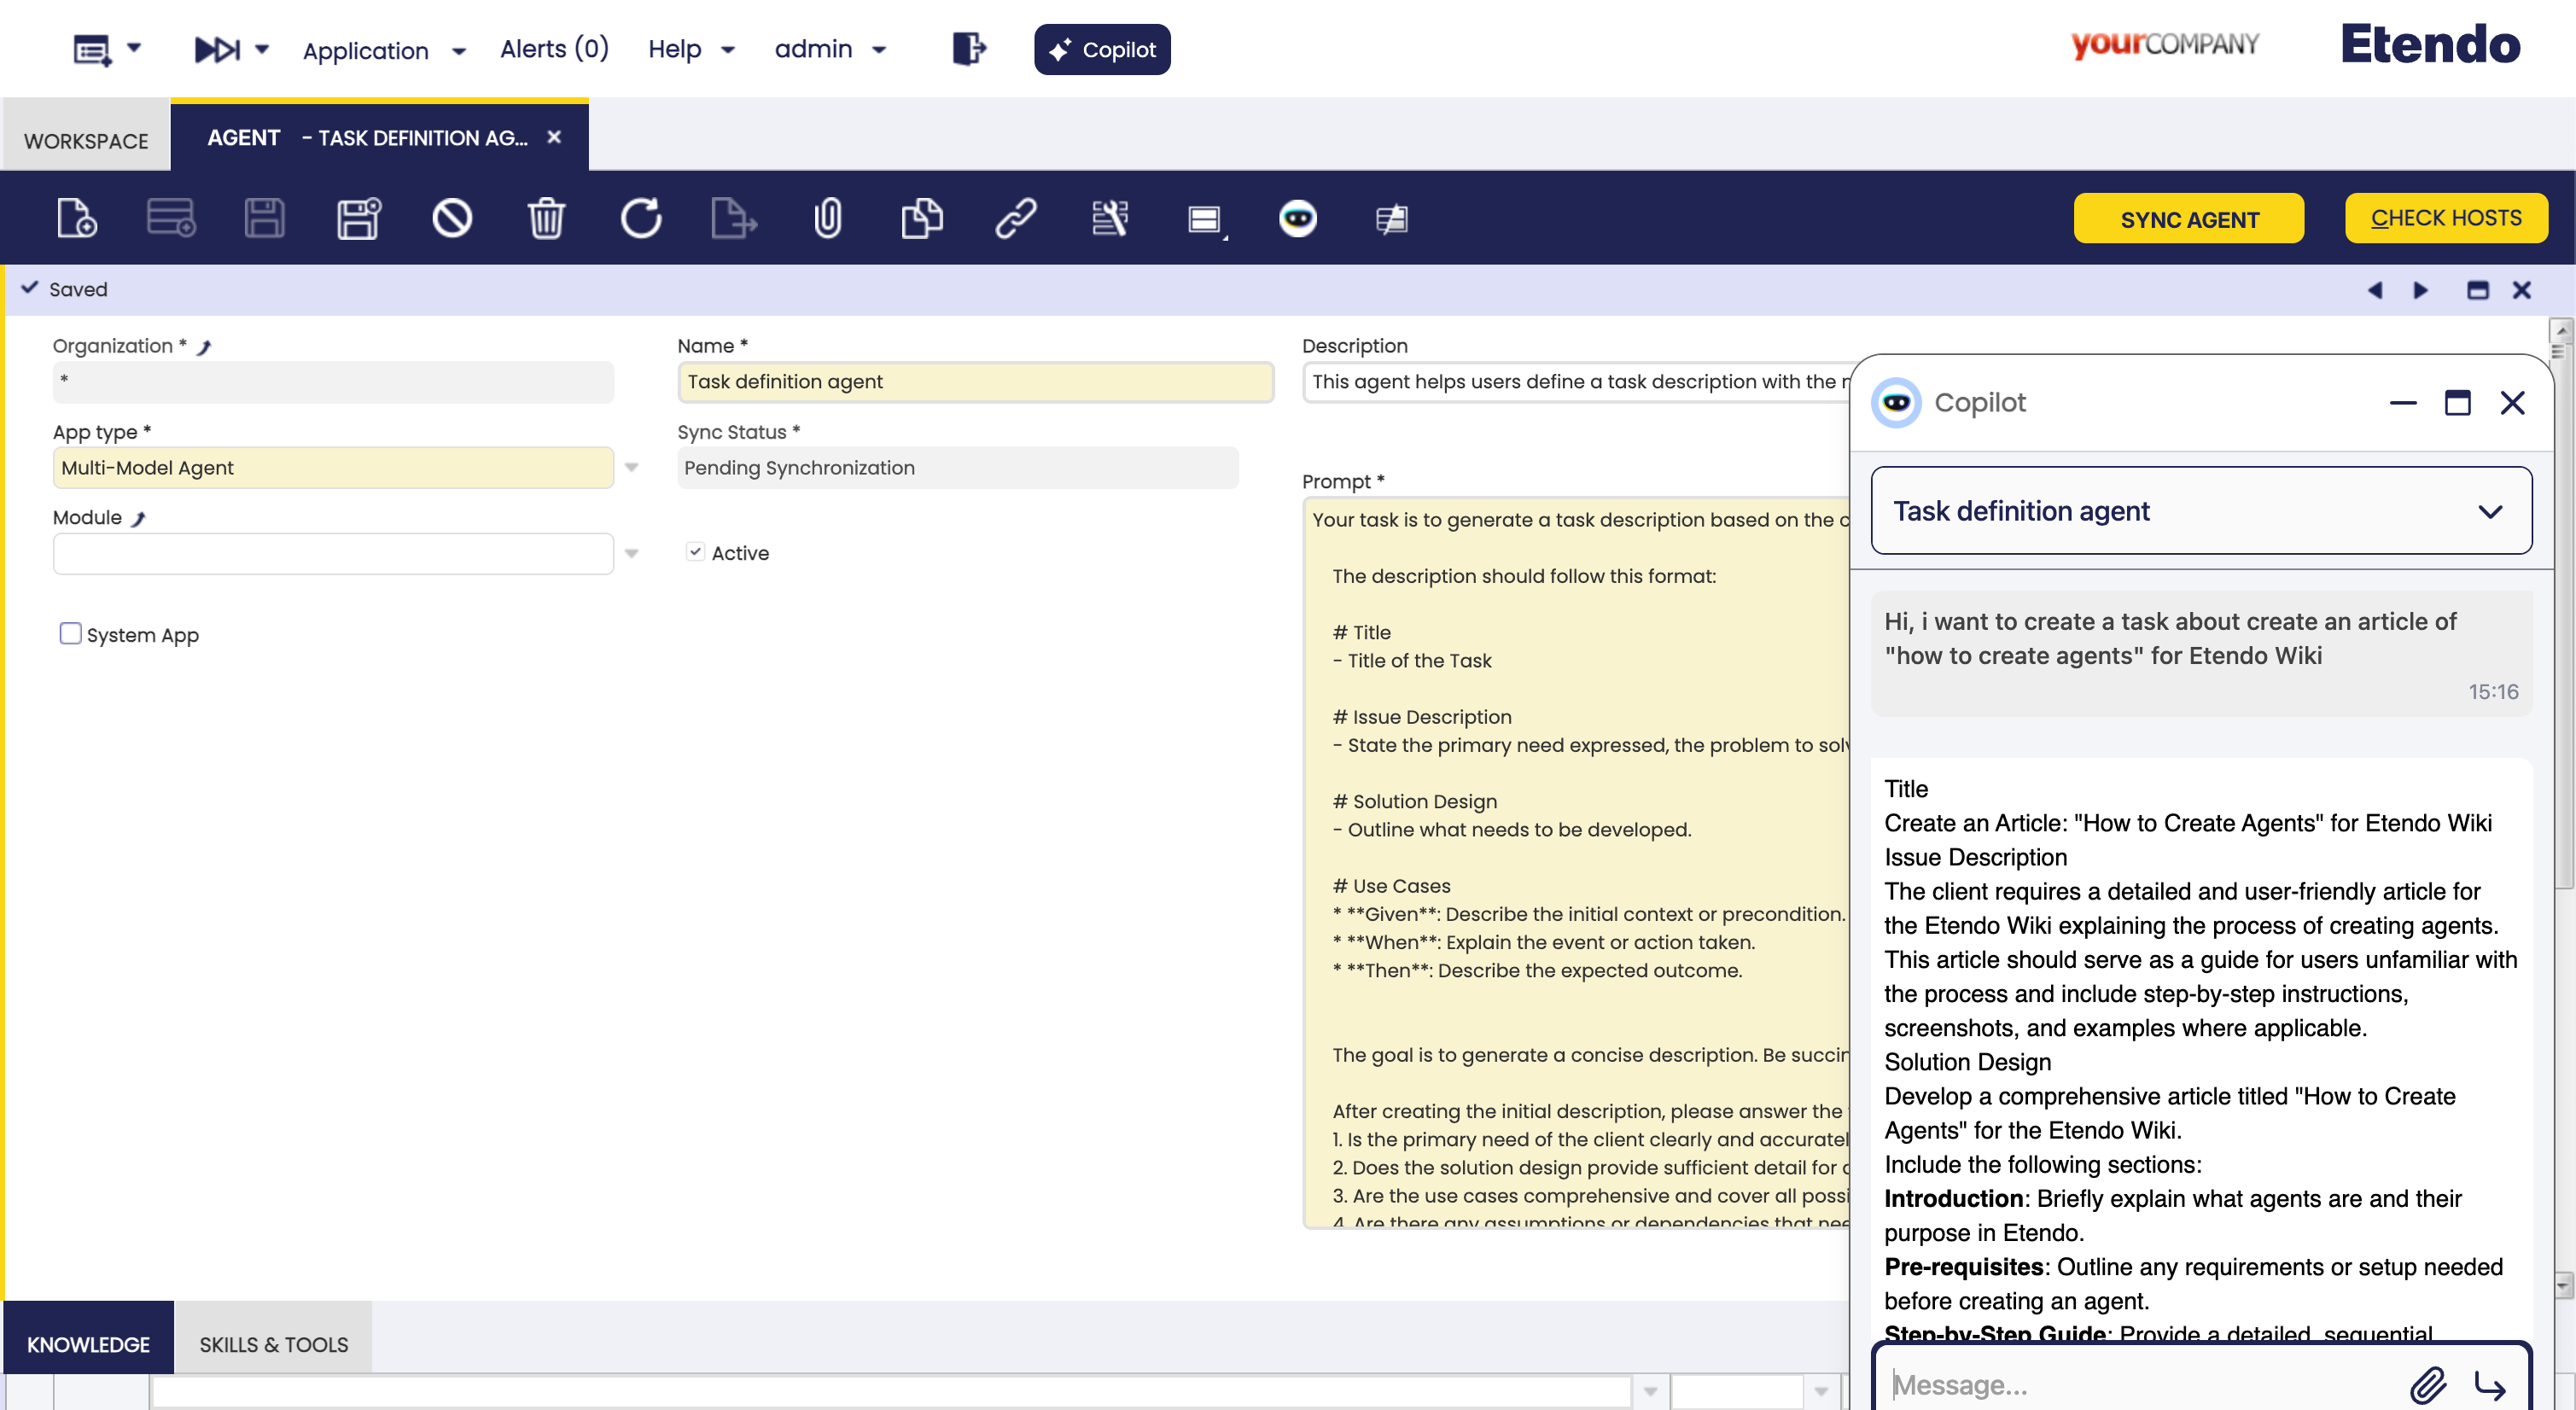Maximize the Copilot chat panel
Screen dimensions: 2576x1410
(2457, 402)
